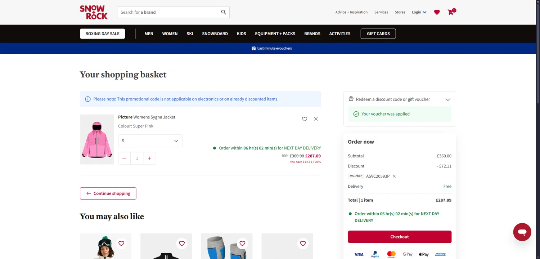Open the wishlist heart in header
Viewport: 540px width, 259px height.
tap(437, 12)
